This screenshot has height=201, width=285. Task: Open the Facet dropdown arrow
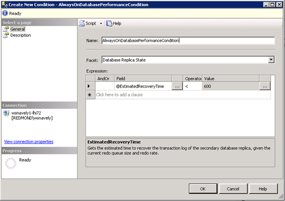[271, 60]
